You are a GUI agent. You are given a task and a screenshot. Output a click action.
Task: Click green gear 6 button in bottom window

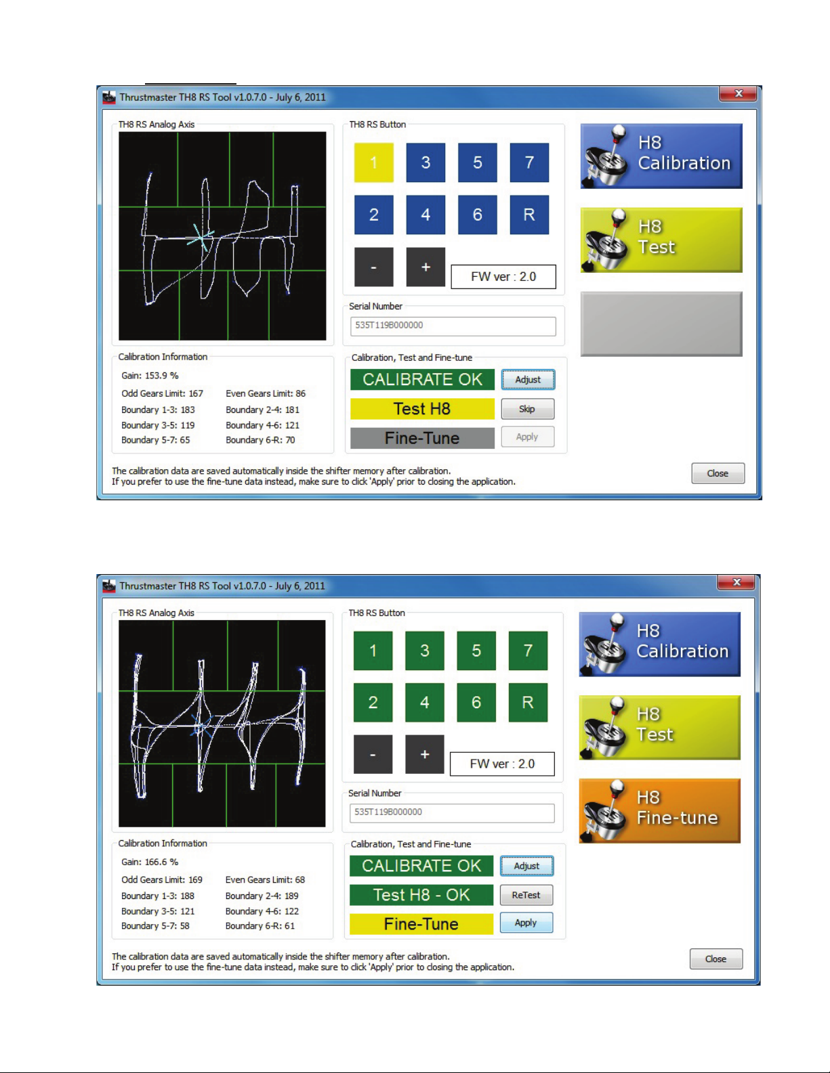coord(476,703)
